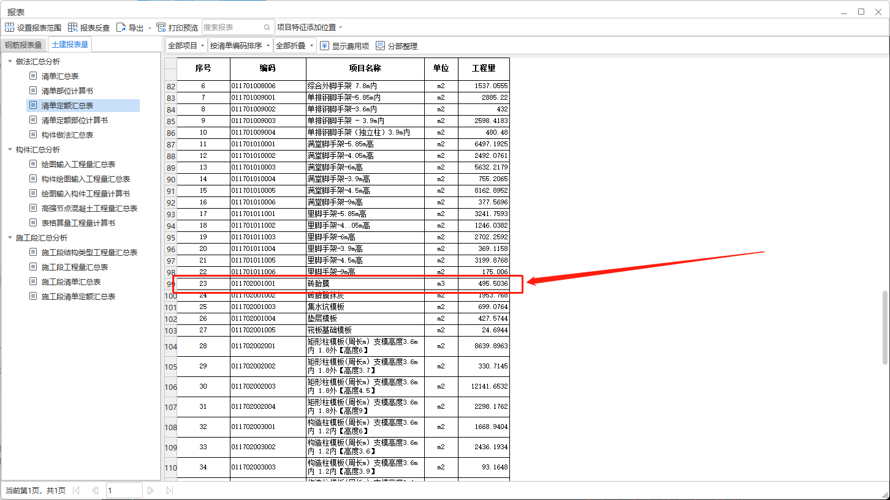Open the 全部折叠 dropdown
890x500 pixels.
[x=295, y=46]
